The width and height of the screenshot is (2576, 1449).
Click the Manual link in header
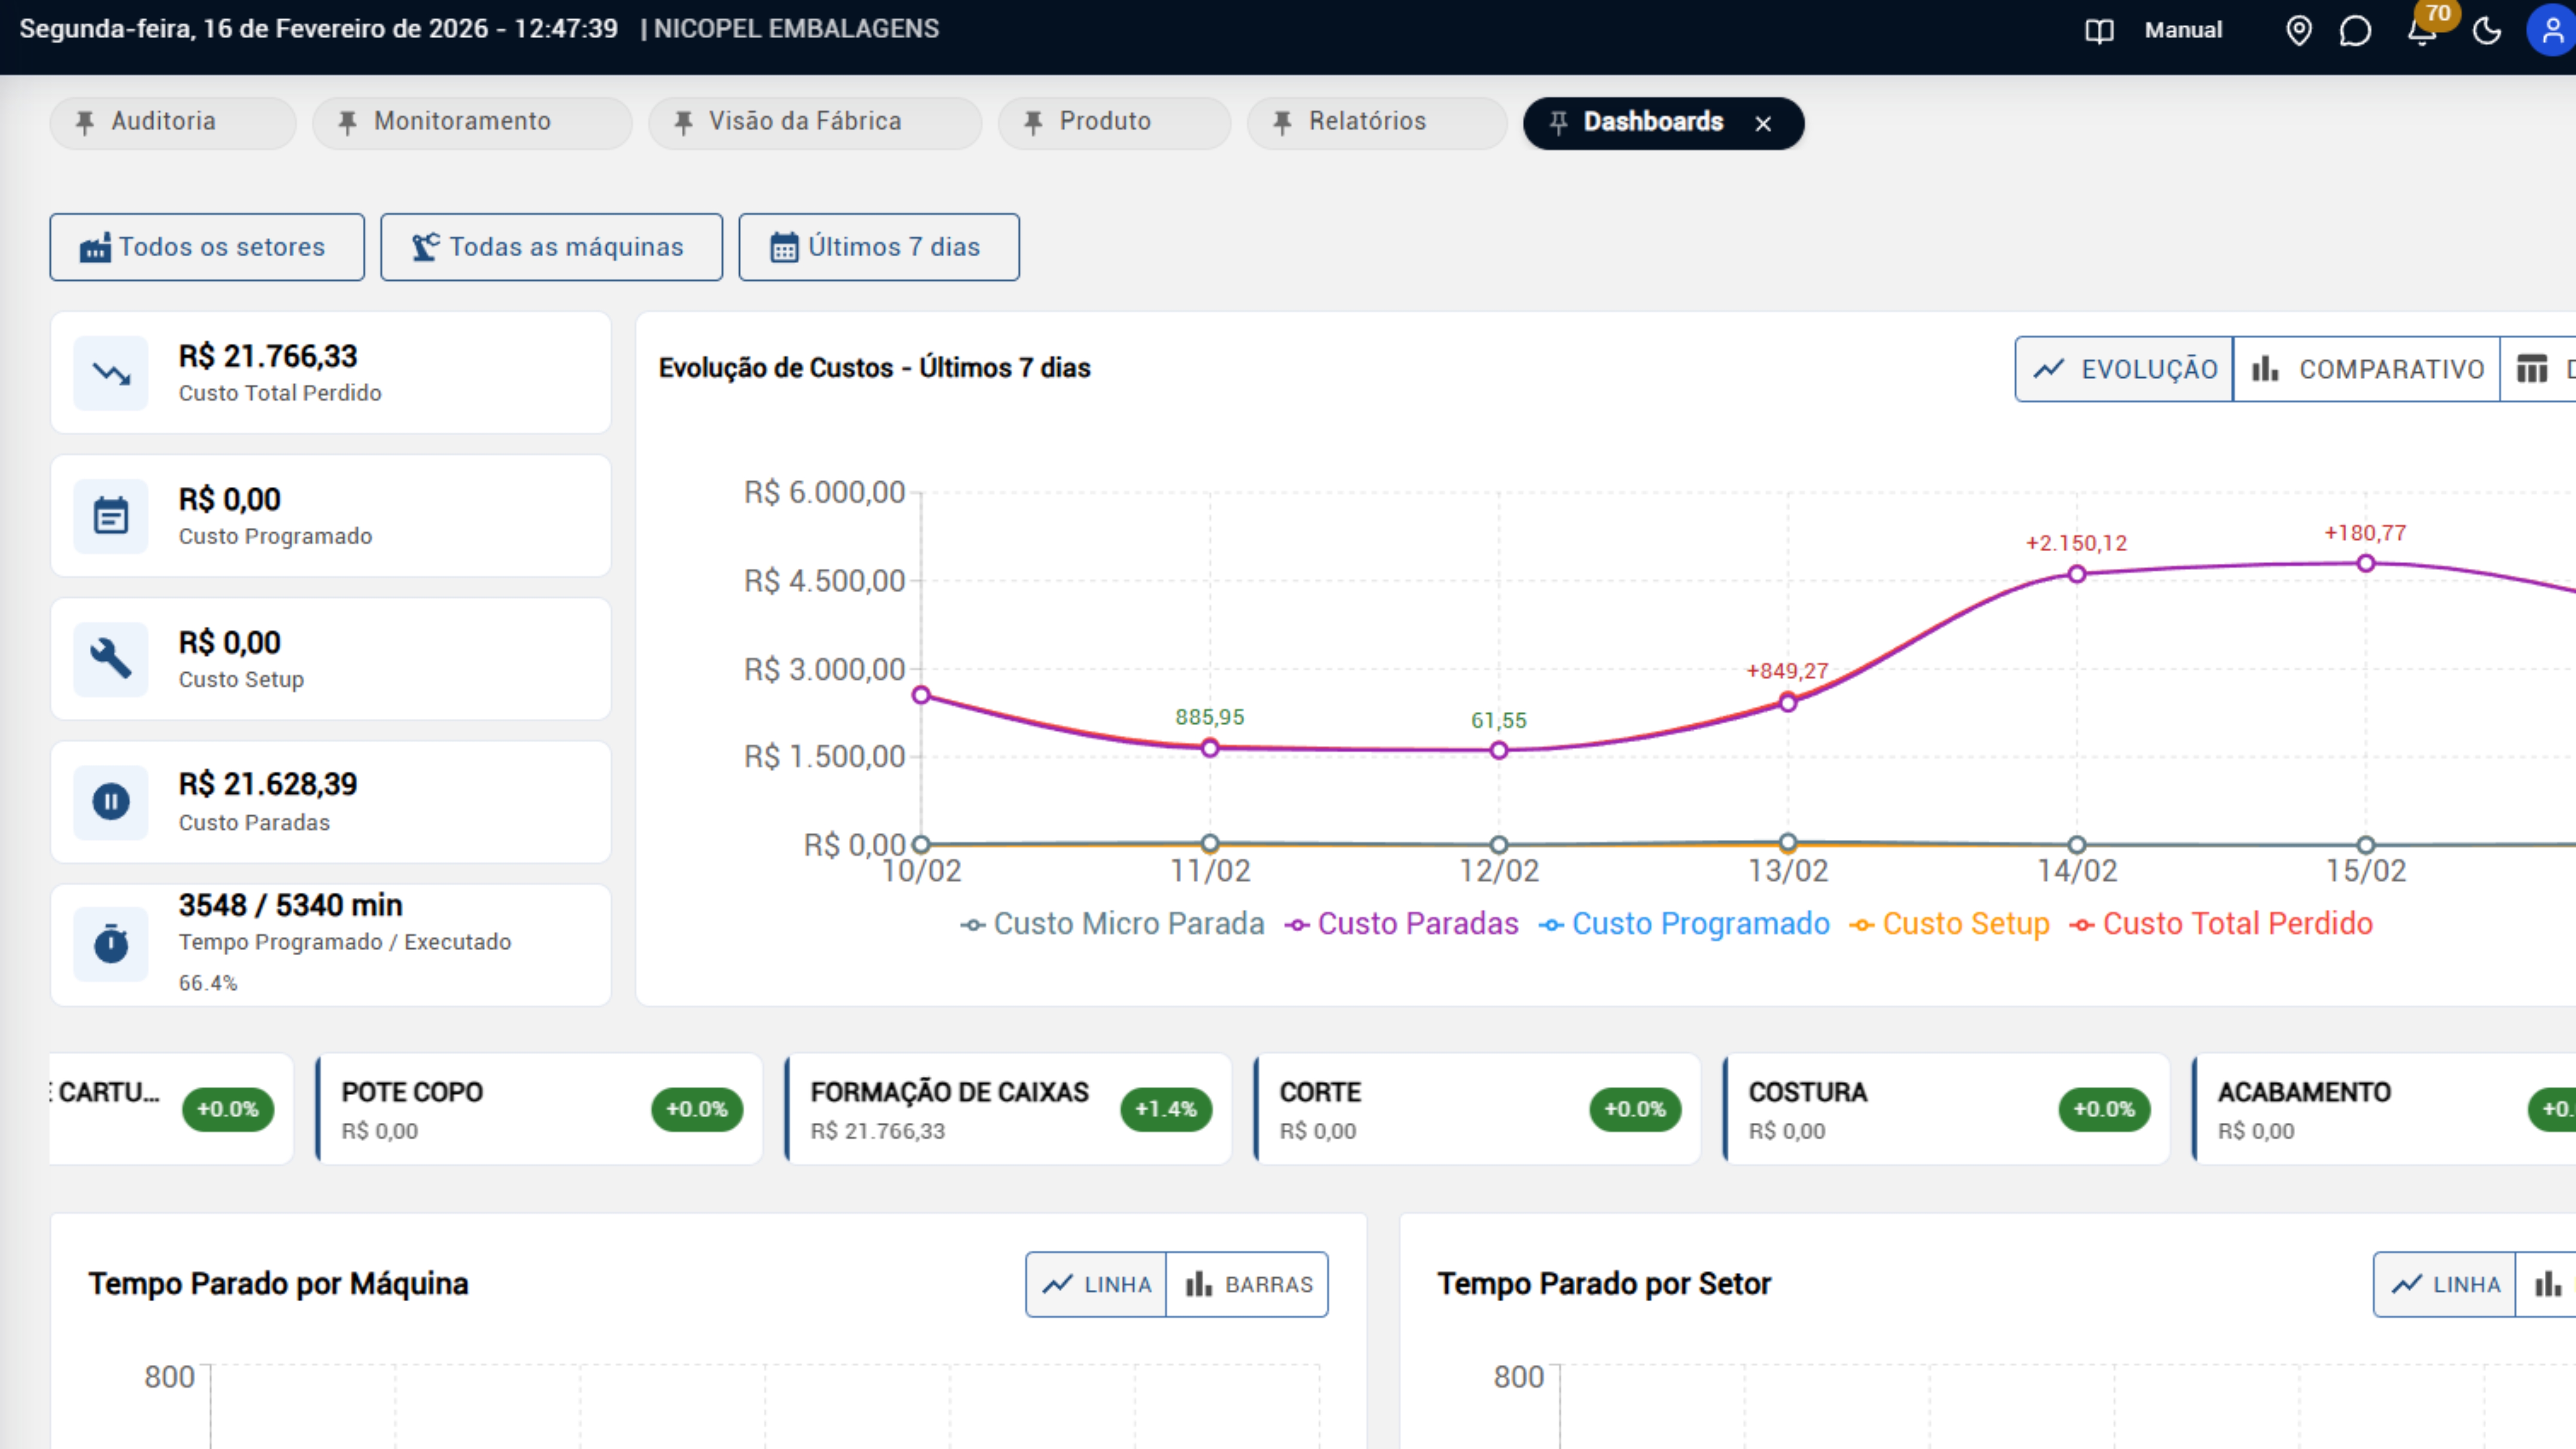(x=2183, y=31)
